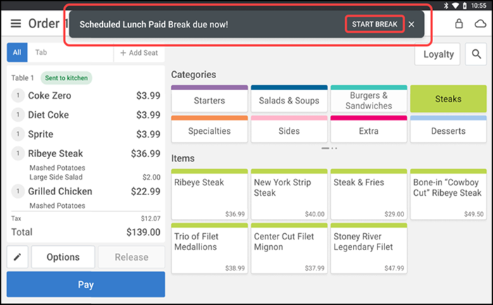Click the Total $139.00 amount

click(x=143, y=232)
